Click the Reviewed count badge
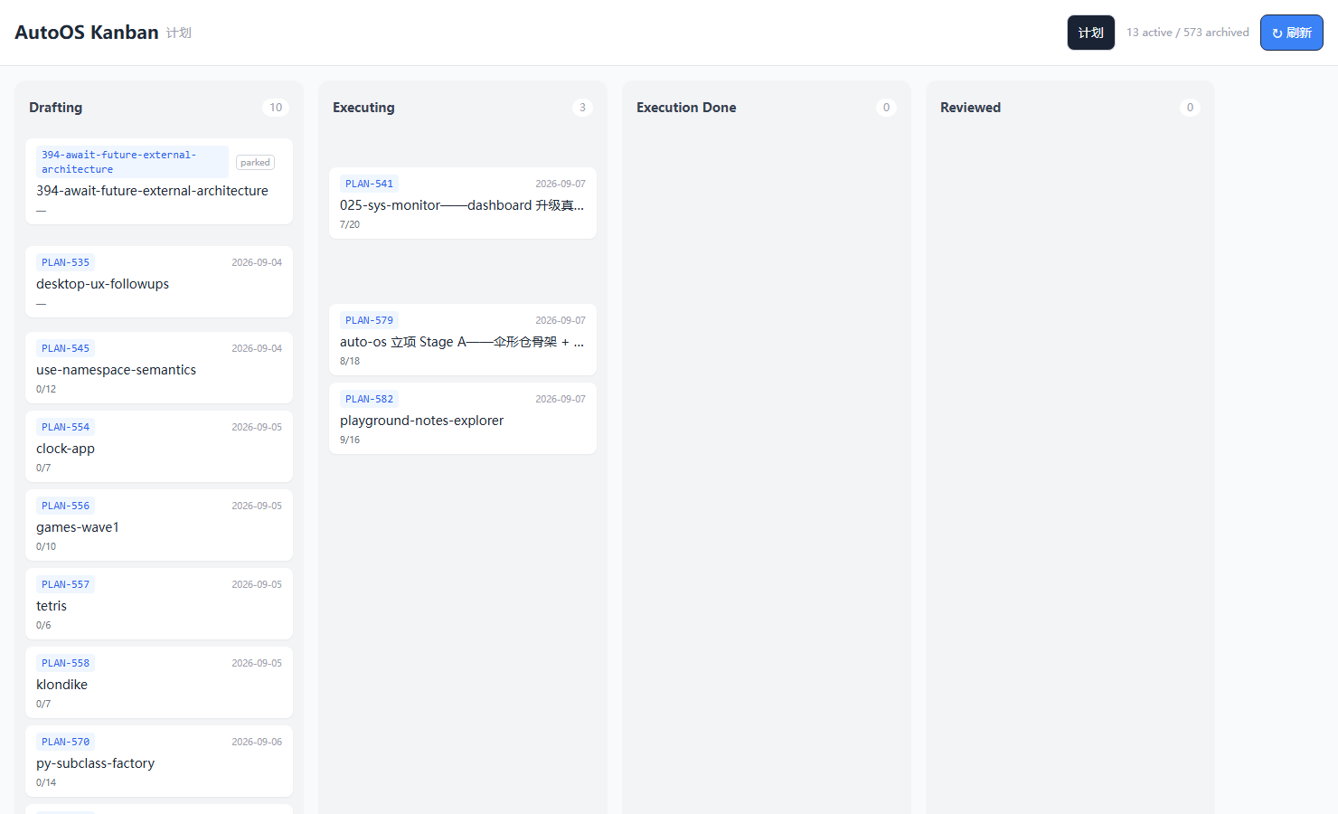Viewport: 1338px width, 814px height. 1190,108
